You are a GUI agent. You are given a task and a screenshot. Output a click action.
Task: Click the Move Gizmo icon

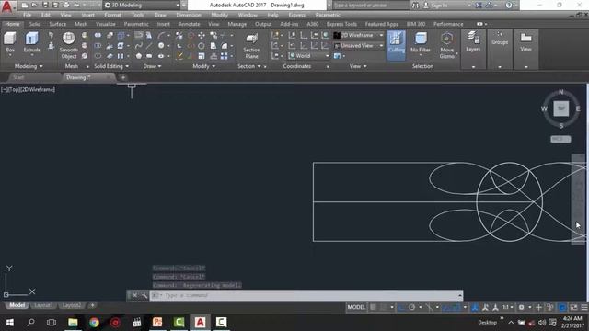click(x=446, y=39)
